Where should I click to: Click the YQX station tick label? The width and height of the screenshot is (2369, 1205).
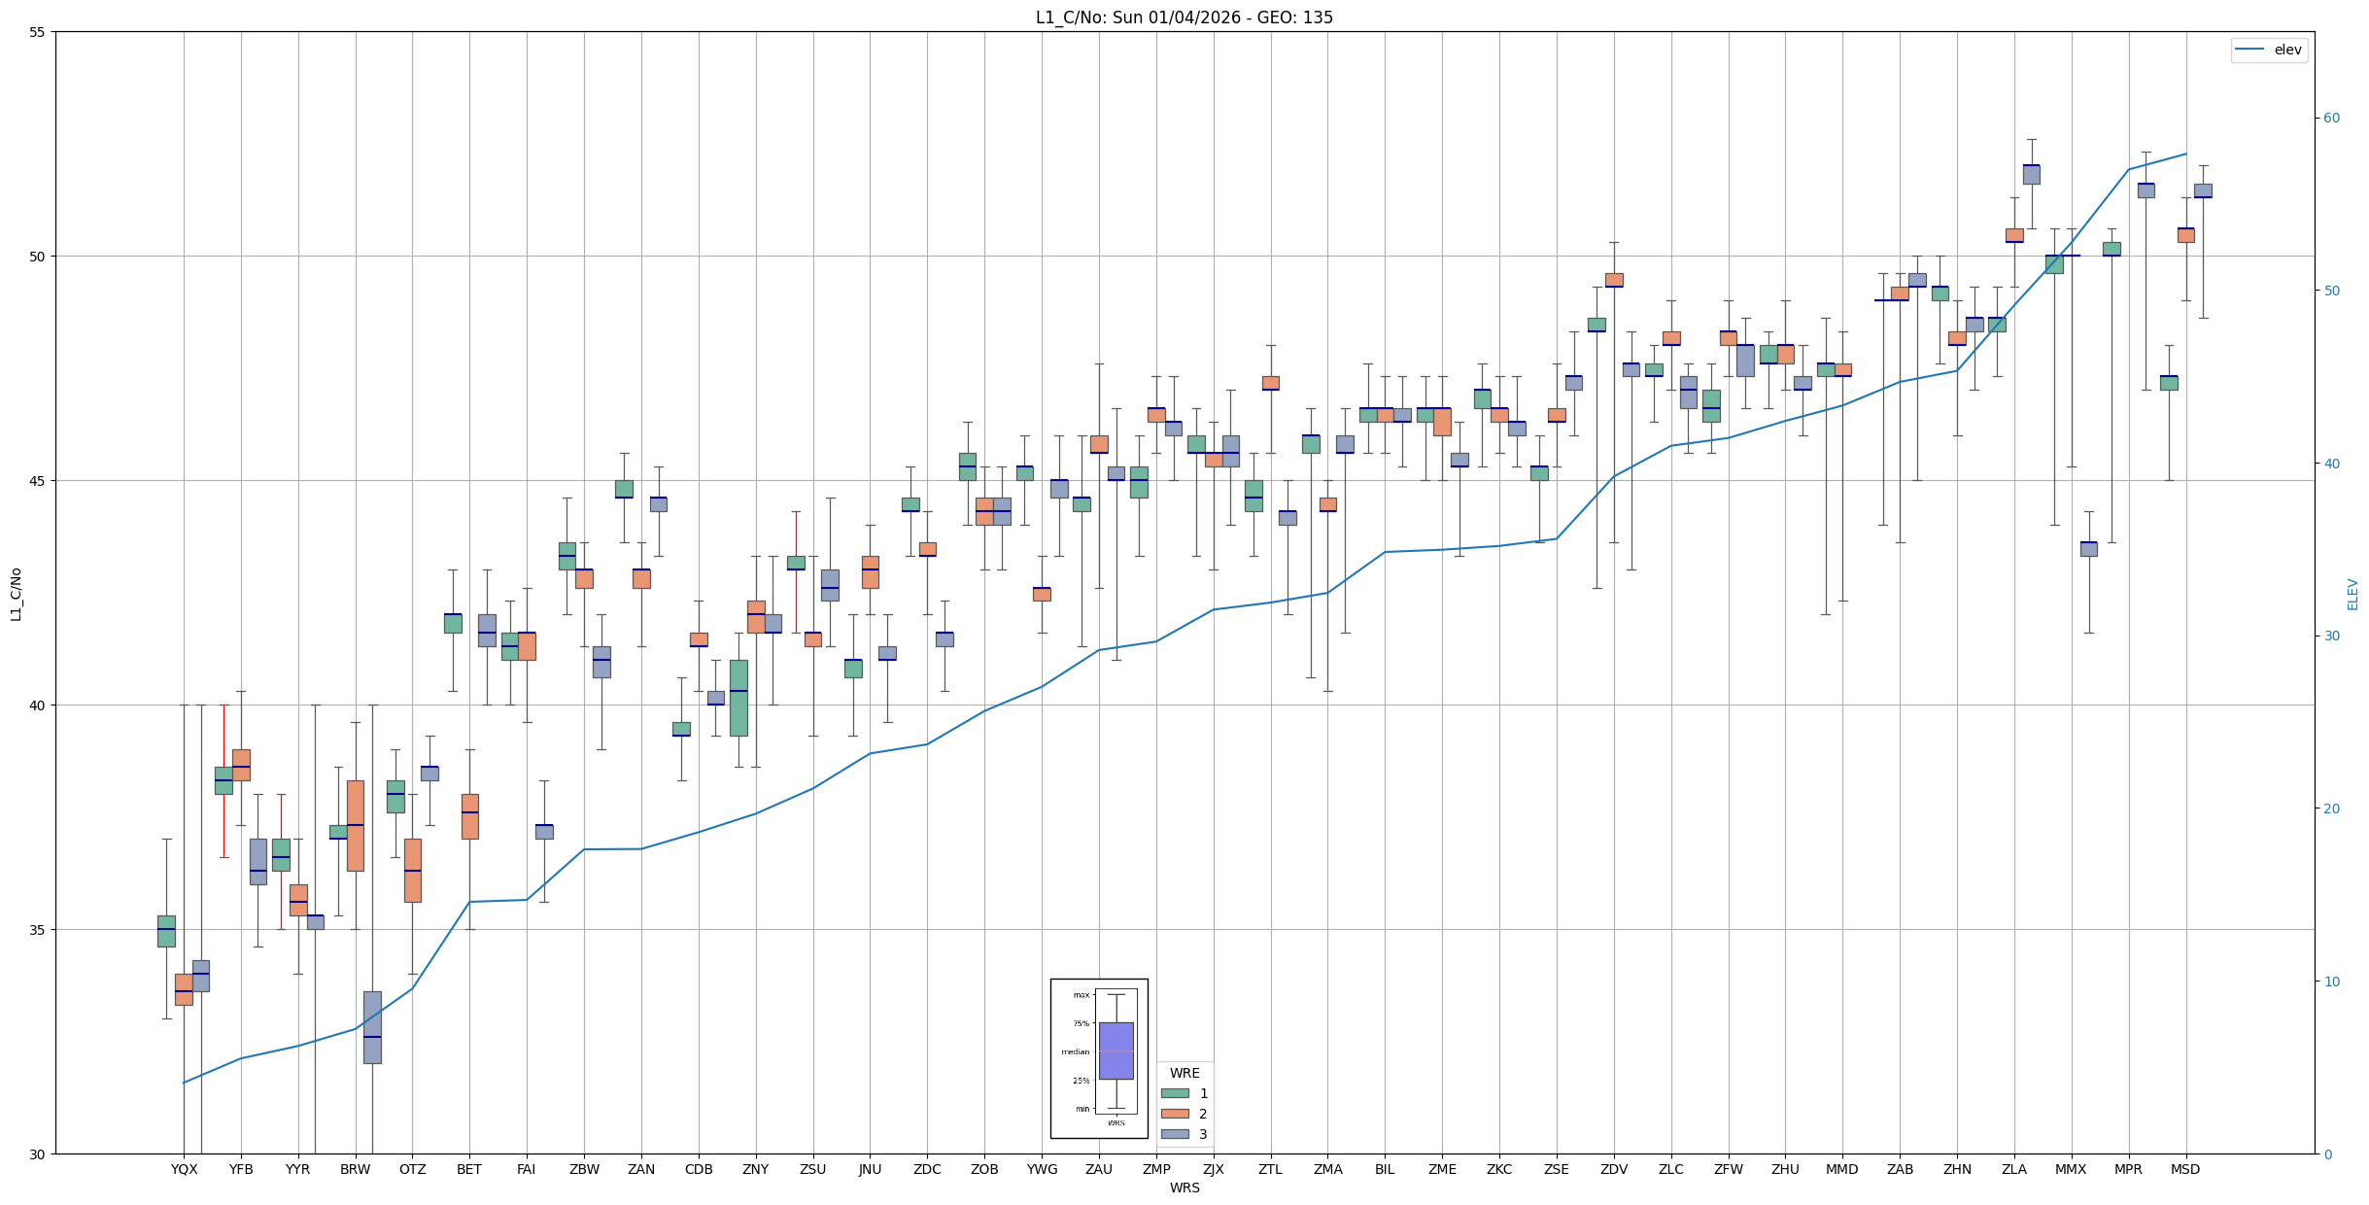(184, 1169)
